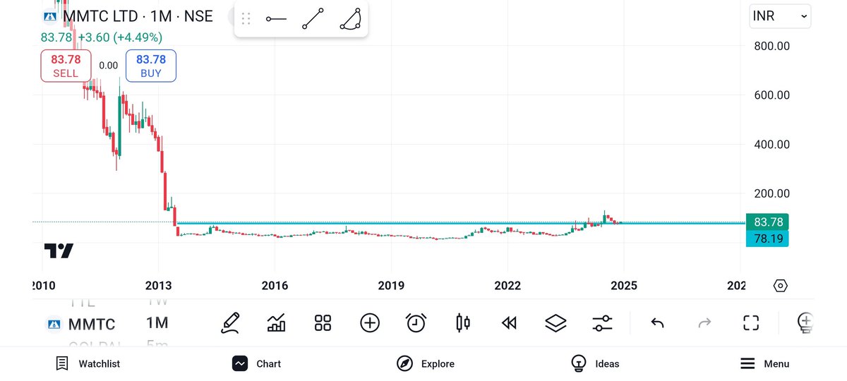Select the arc curve drawing tool
The image size is (847, 381).
(349, 19)
